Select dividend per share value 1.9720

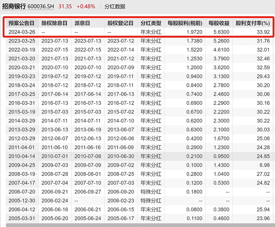coord(194,32)
